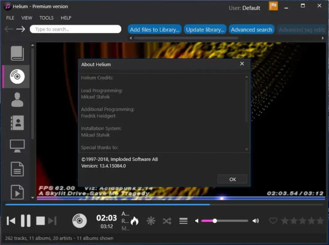Open the address book contacts icon in sidebar
The image size is (329, 245).
pos(17,123)
